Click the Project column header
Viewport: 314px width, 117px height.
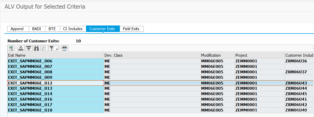coord(260,55)
